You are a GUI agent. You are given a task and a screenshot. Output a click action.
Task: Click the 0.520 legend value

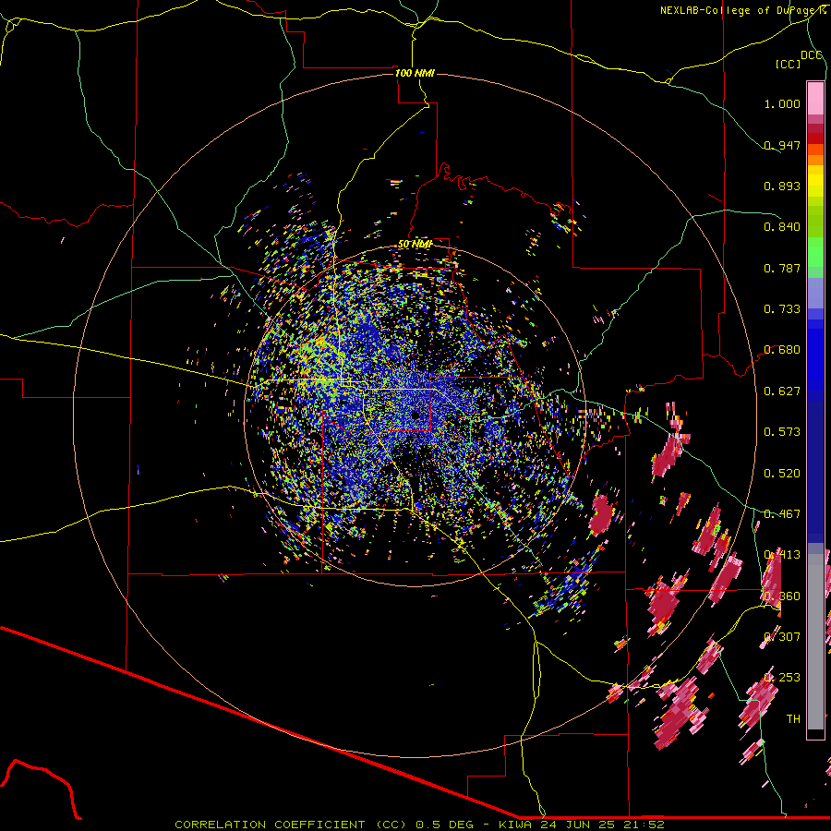(x=782, y=474)
